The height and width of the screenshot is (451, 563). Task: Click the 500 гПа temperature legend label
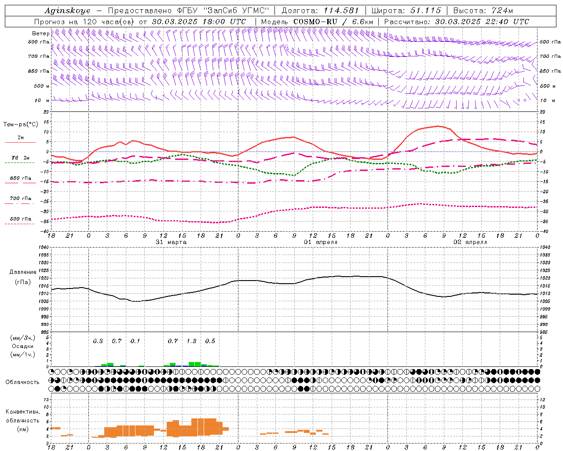(21, 219)
